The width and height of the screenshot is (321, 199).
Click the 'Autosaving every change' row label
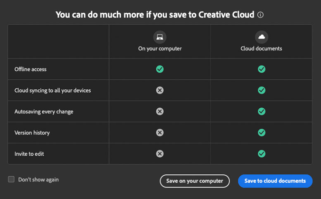coord(44,112)
